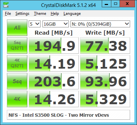Start the Seq Q32T1 test
Image resolution: width=137 pixels, height=125 pixels.
(17, 46)
